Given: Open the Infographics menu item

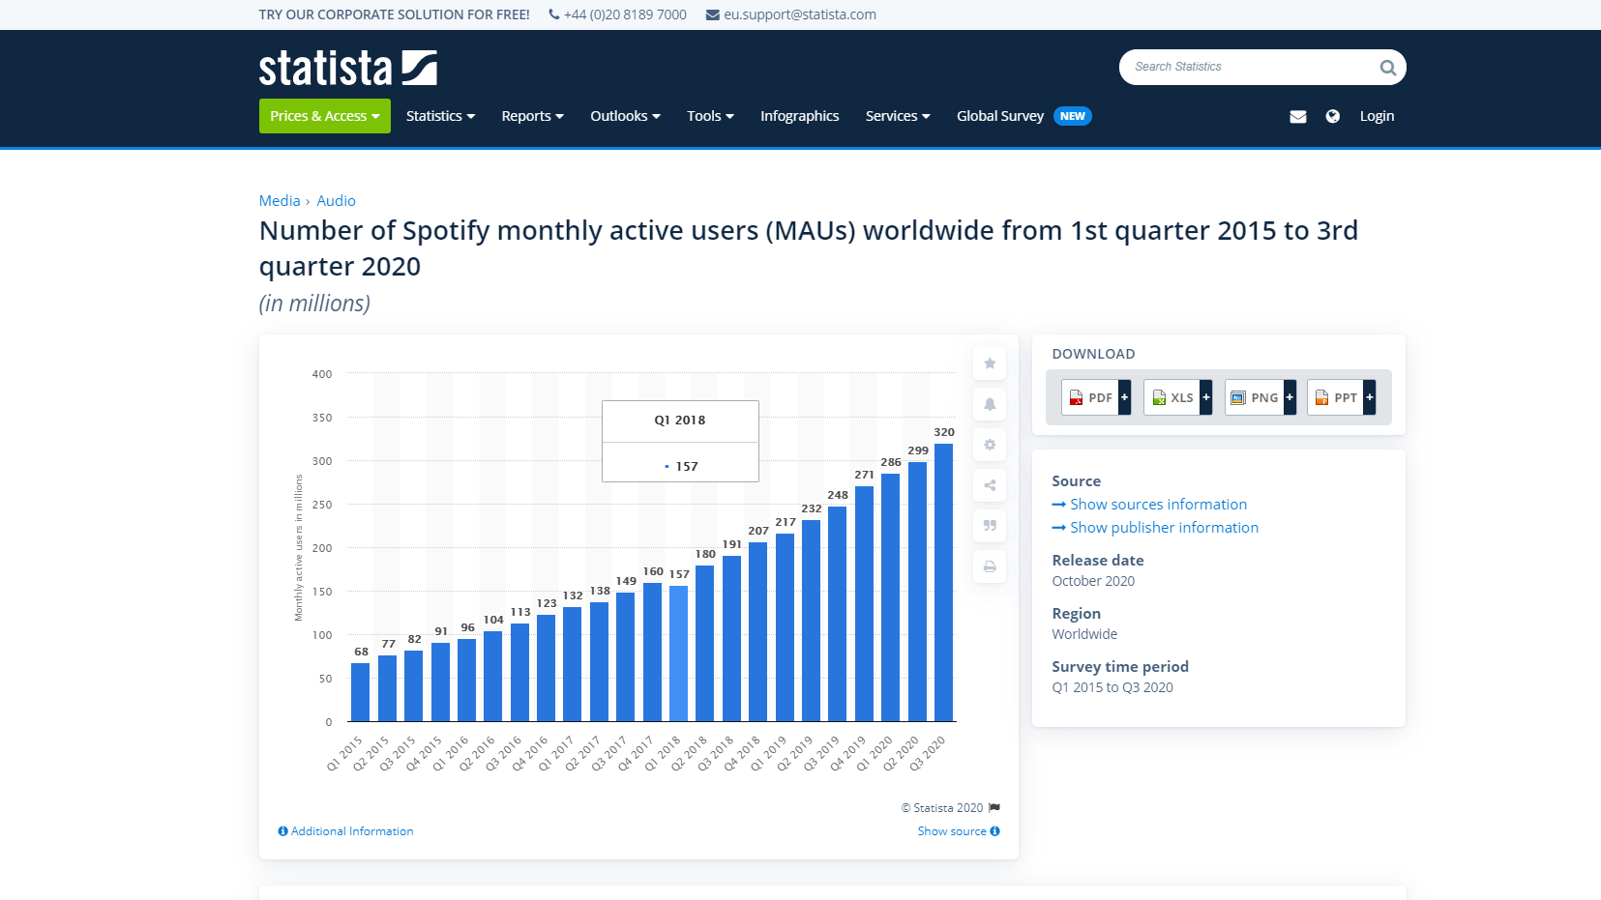Looking at the screenshot, I should (799, 116).
